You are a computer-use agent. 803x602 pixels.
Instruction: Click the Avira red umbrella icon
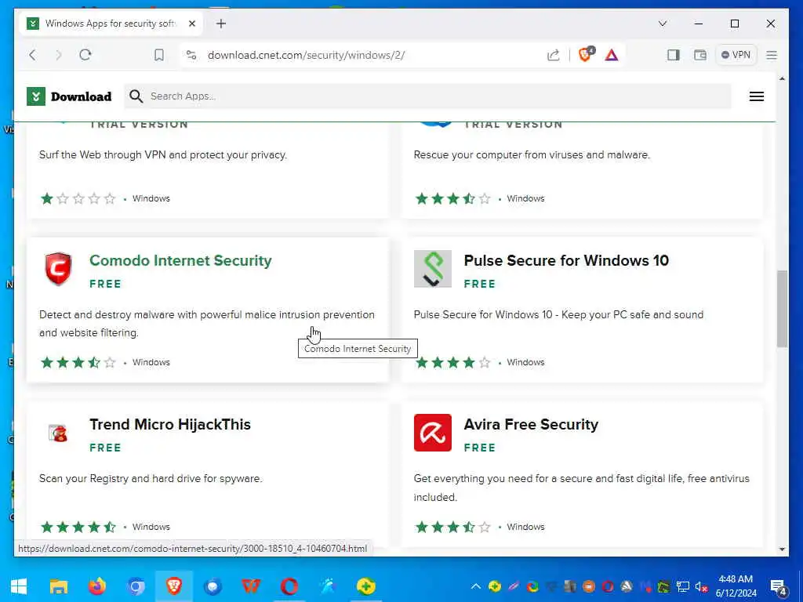click(x=432, y=433)
